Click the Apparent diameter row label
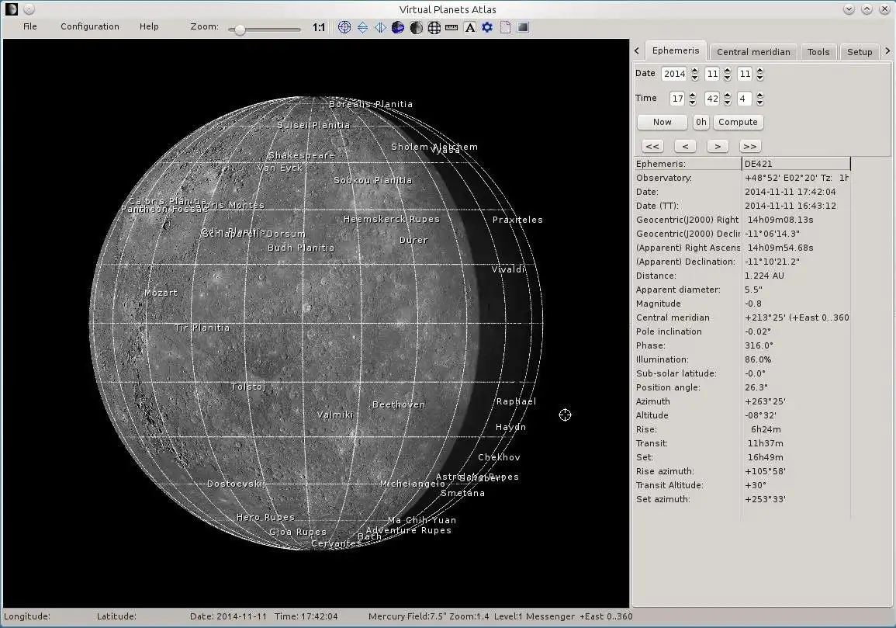The height and width of the screenshot is (628, 896). tap(678, 290)
